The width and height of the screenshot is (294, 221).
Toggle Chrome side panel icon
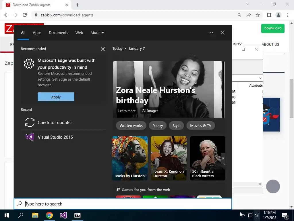point(269,15)
